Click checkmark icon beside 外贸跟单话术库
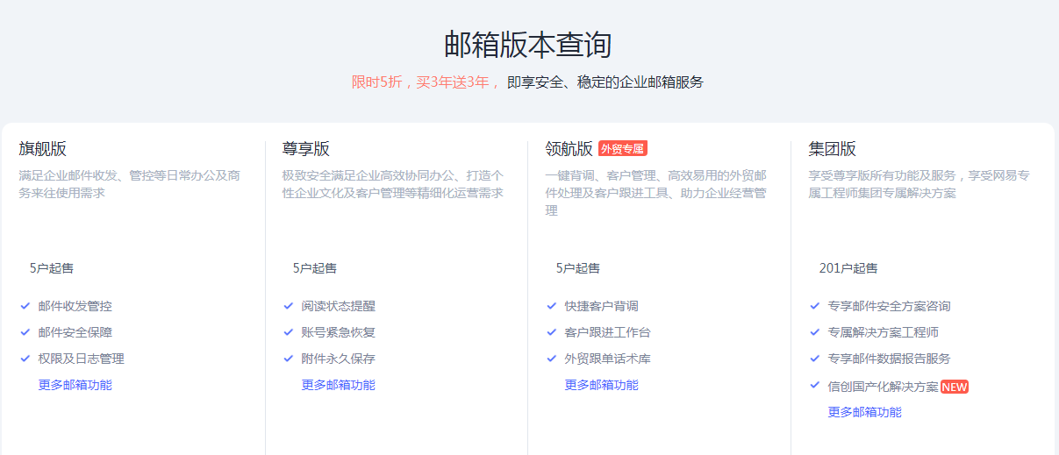 552,359
